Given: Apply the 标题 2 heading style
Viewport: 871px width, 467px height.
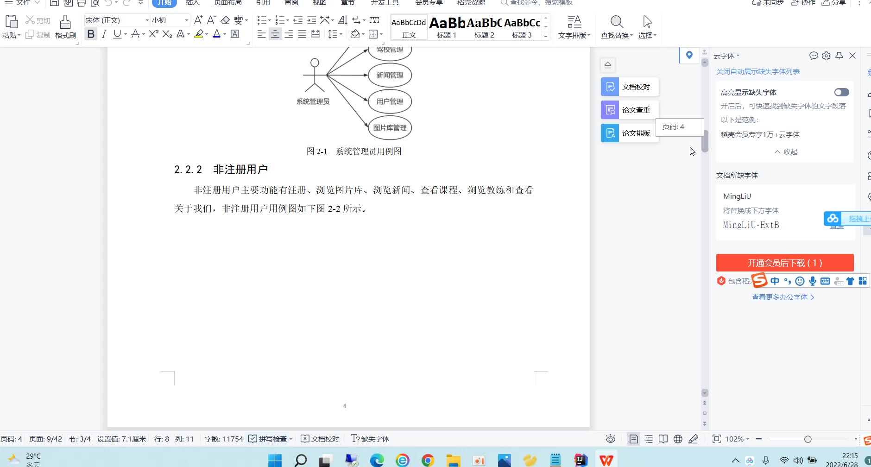Looking at the screenshot, I should click(484, 27).
